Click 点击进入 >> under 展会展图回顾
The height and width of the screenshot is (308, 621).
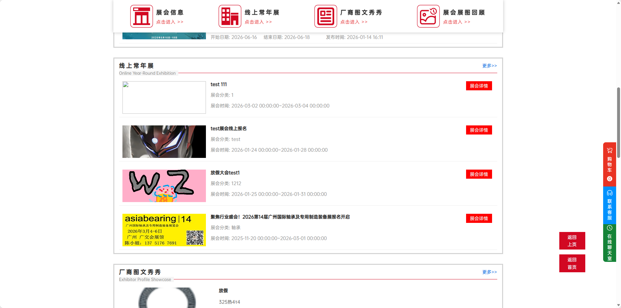pos(456,22)
